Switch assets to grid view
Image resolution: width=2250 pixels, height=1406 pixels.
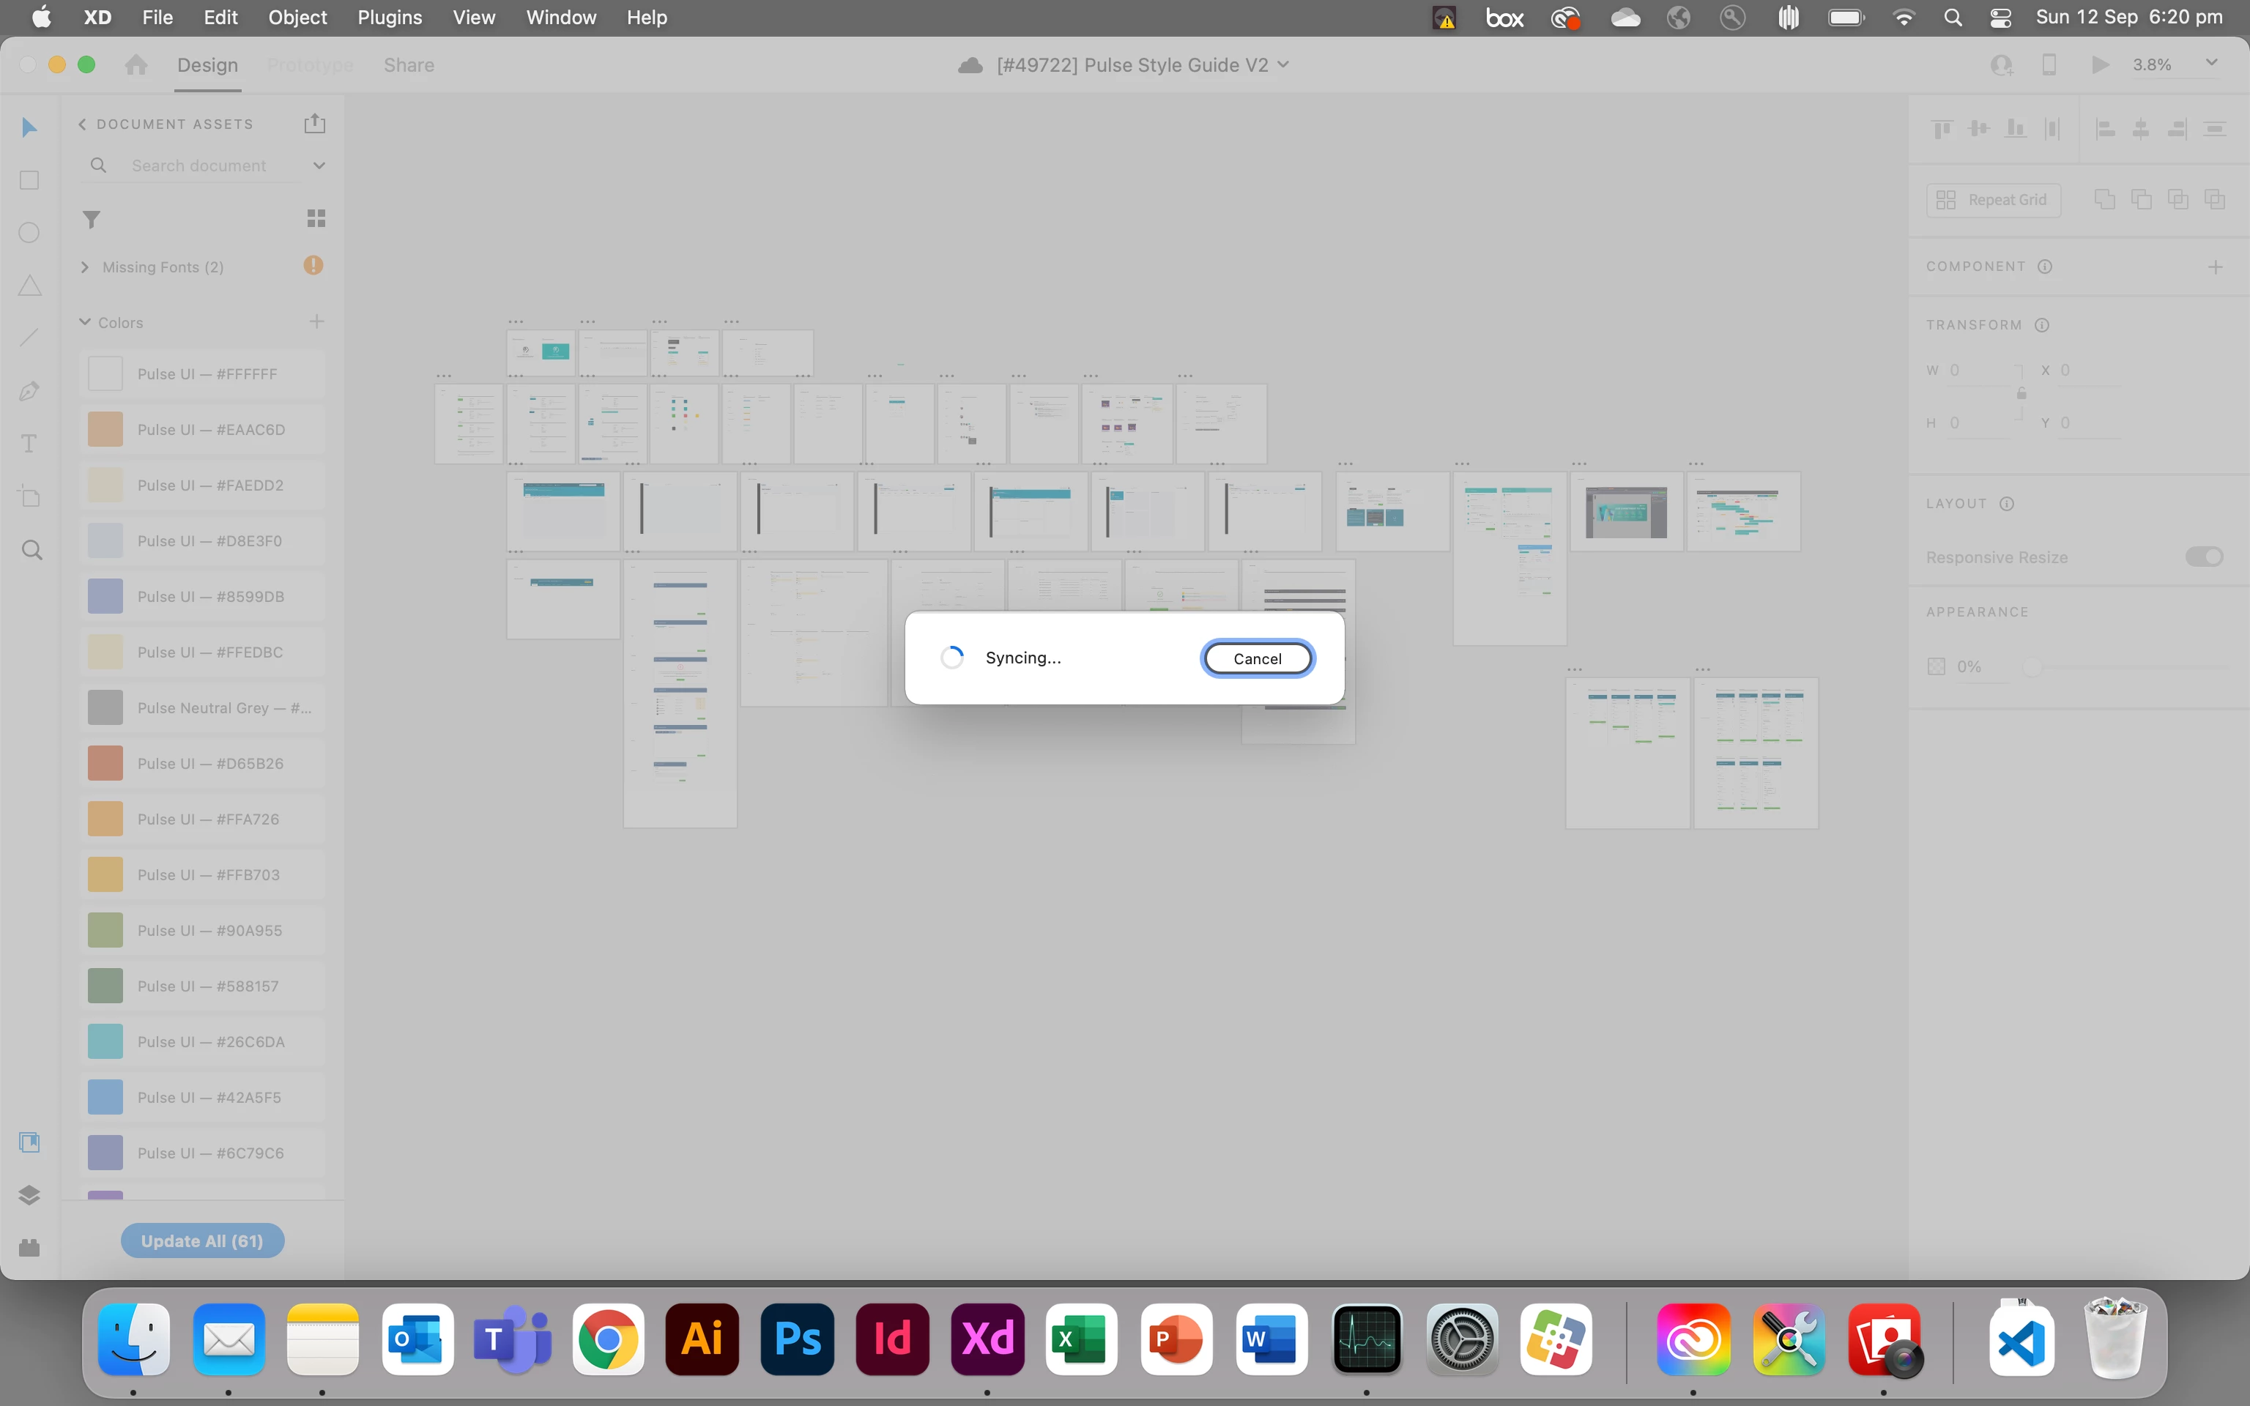[316, 218]
